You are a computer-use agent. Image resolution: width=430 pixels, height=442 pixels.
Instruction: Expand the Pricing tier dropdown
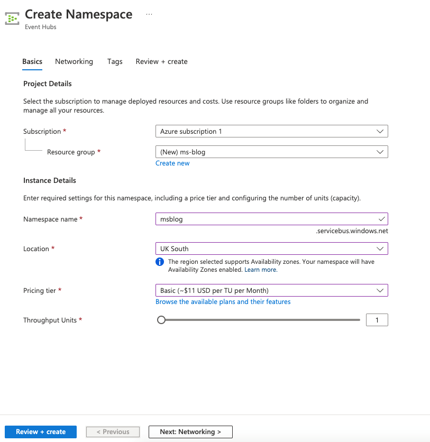coord(272,290)
